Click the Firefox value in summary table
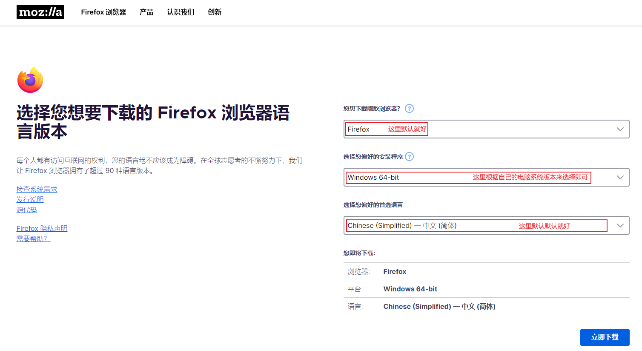 395,271
